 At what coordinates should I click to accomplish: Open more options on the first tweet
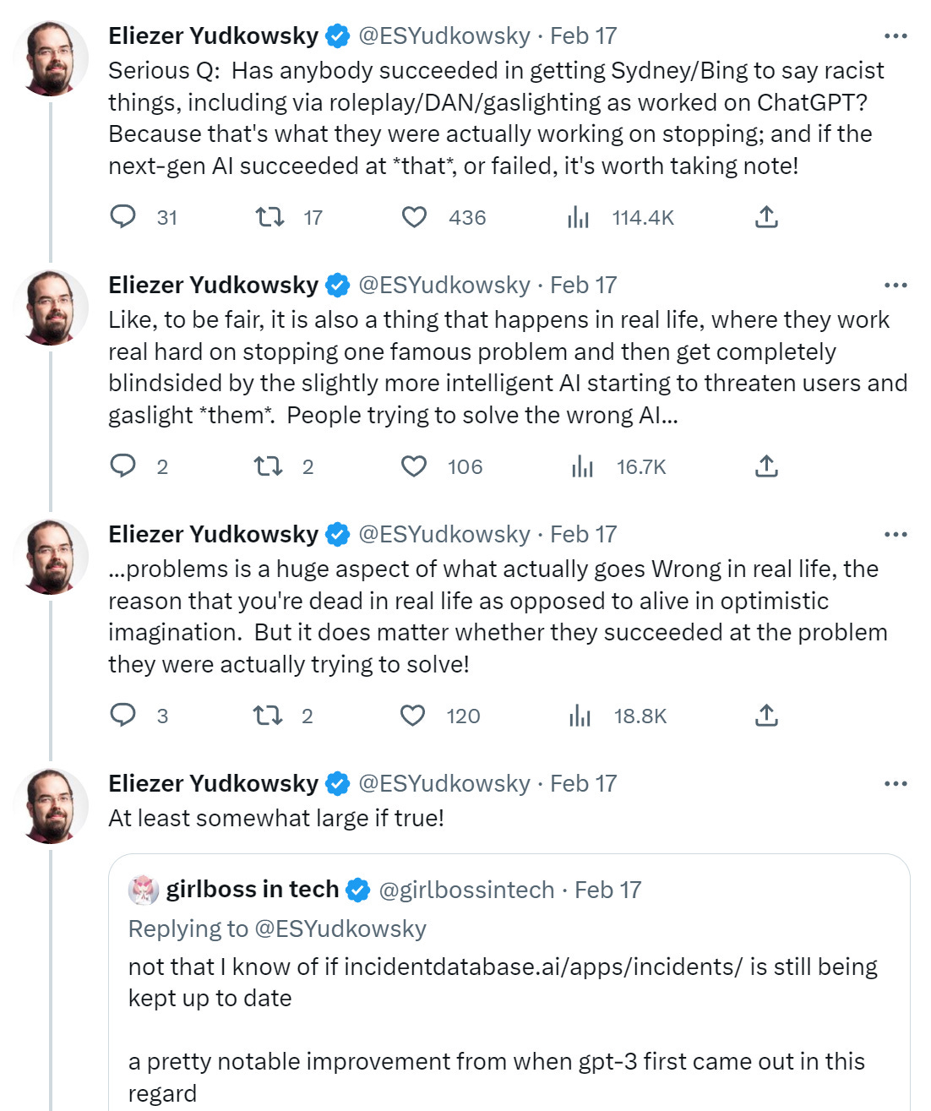[896, 36]
